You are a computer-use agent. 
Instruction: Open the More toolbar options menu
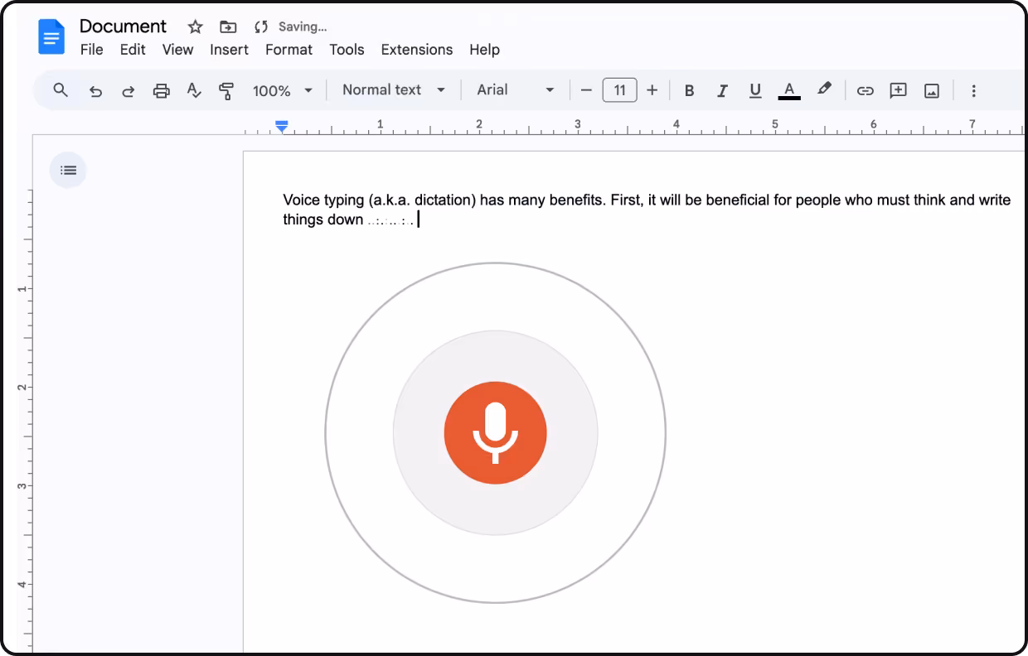pos(974,91)
